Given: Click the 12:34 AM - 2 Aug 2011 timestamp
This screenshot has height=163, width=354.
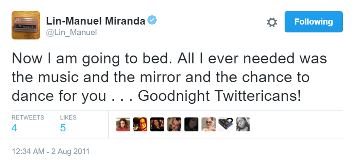Looking at the screenshot, I should coord(50,151).
